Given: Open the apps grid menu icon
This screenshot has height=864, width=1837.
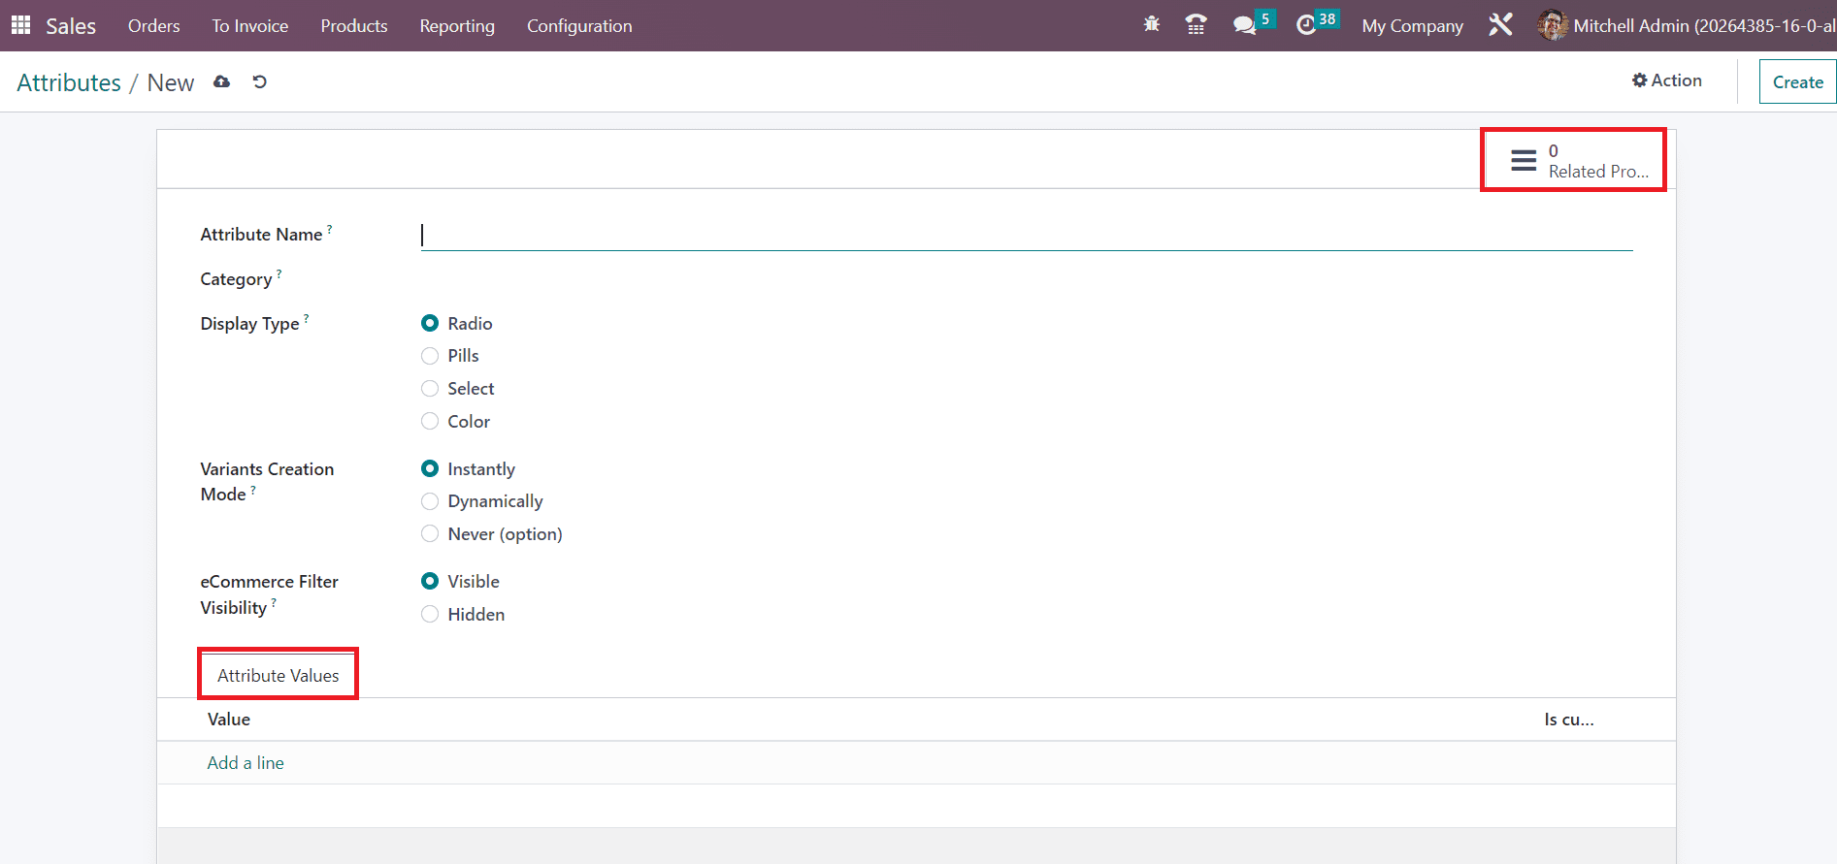Looking at the screenshot, I should click(x=20, y=25).
